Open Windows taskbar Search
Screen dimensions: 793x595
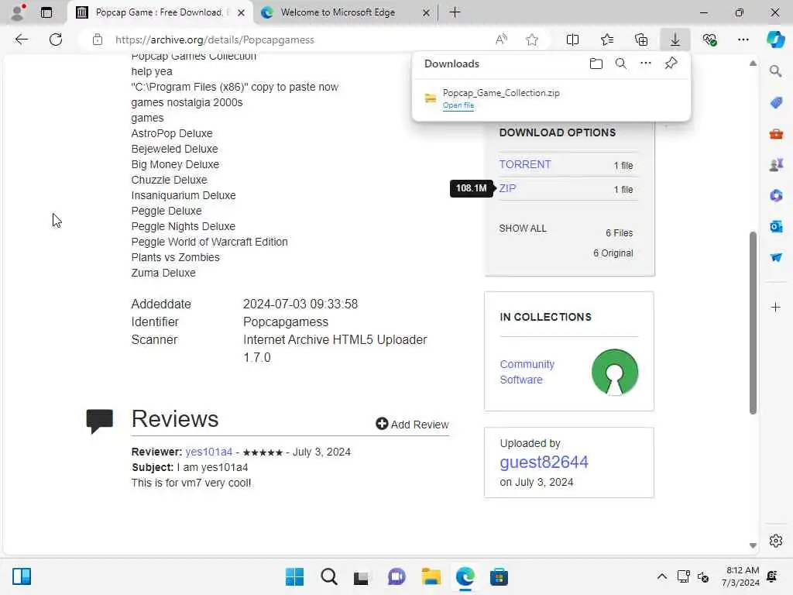pyautogui.click(x=328, y=576)
